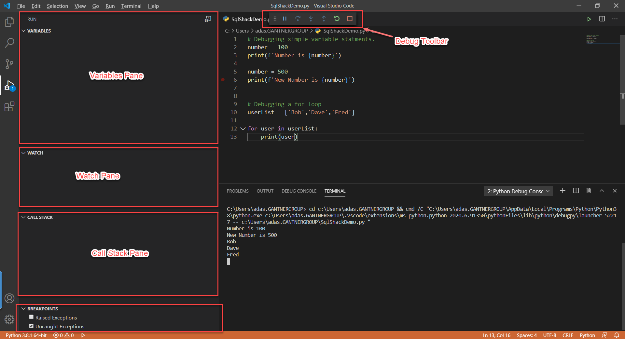Disable the Uncaught Exceptions breakpoint

point(31,326)
